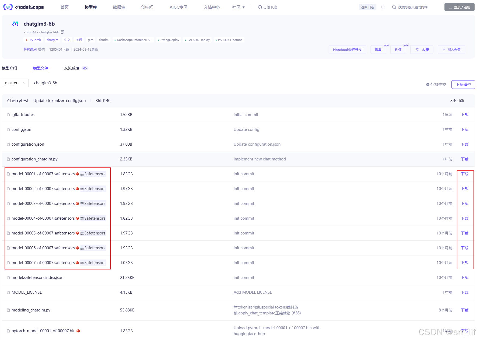The image size is (477, 340).
Task: Click the heart 收藏 favorite button
Action: [422, 50]
